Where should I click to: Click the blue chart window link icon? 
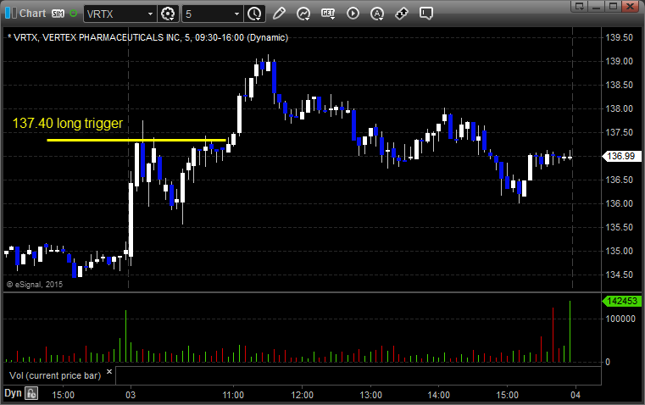[x=11, y=14]
